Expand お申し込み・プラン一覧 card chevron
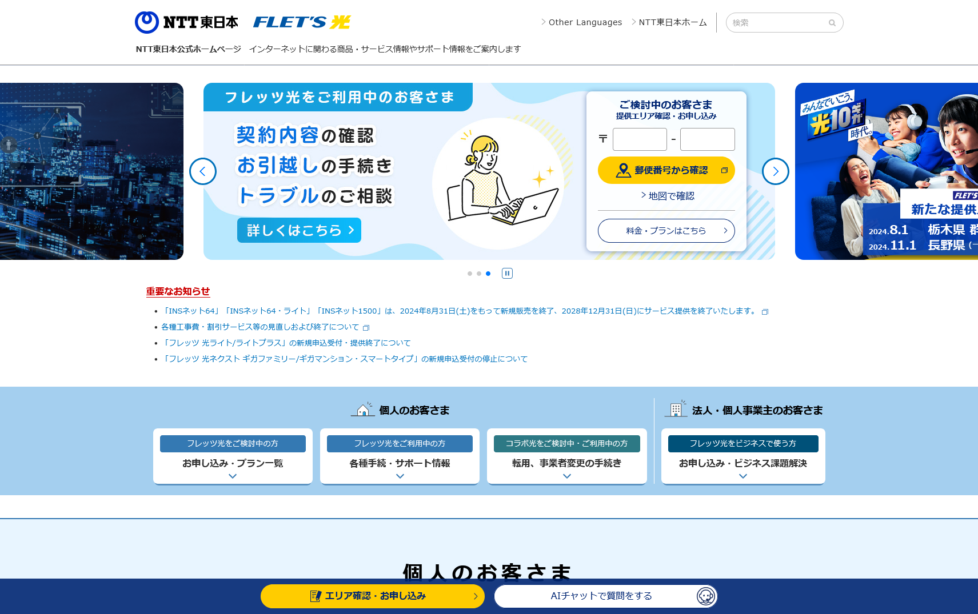Viewport: 978px width, 614px height. click(x=232, y=475)
